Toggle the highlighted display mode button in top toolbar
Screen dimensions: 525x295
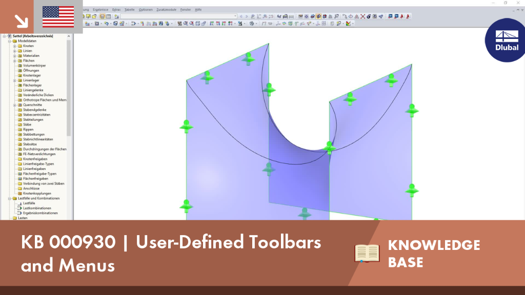(318, 16)
